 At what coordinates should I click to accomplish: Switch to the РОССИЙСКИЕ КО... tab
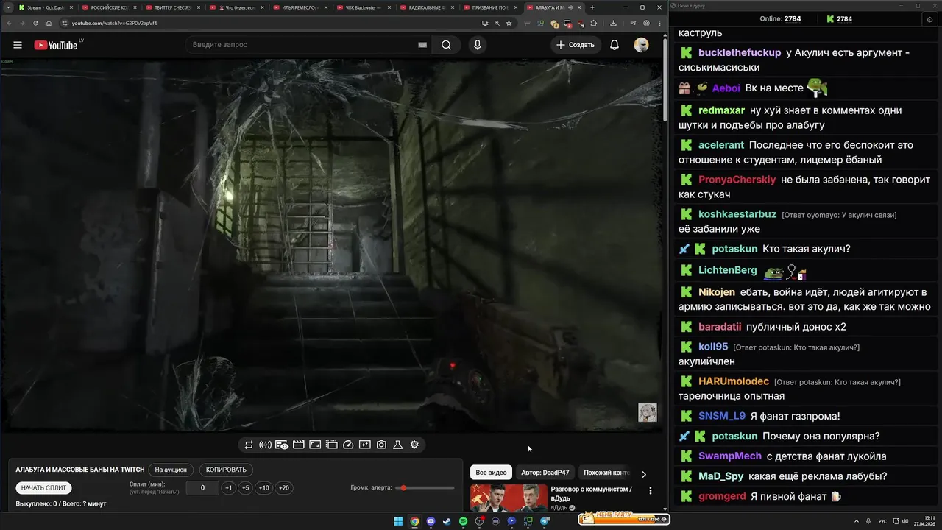click(x=108, y=7)
